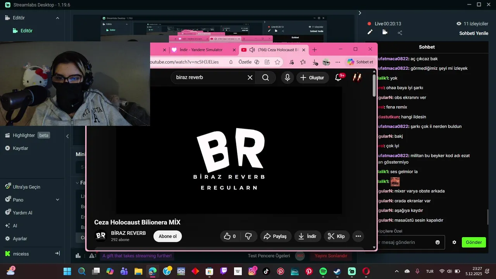This screenshot has width=496, height=279.
Task: Click Sohbeti Yenile to refresh chat
Action: 474,33
